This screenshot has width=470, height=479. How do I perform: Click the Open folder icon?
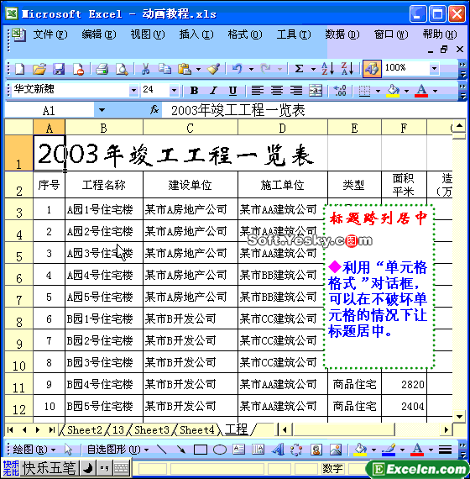point(39,69)
